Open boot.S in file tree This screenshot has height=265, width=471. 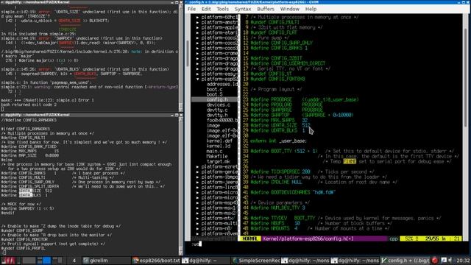click(x=214, y=95)
